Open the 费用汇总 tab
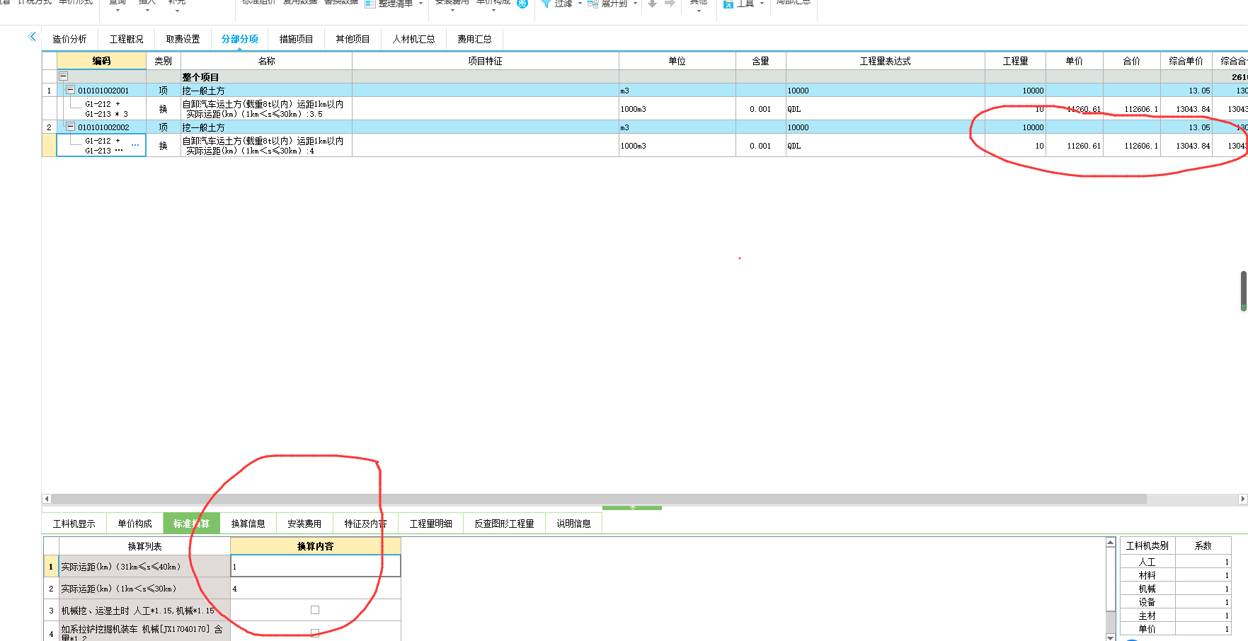The width and height of the screenshot is (1248, 641). 474,39
